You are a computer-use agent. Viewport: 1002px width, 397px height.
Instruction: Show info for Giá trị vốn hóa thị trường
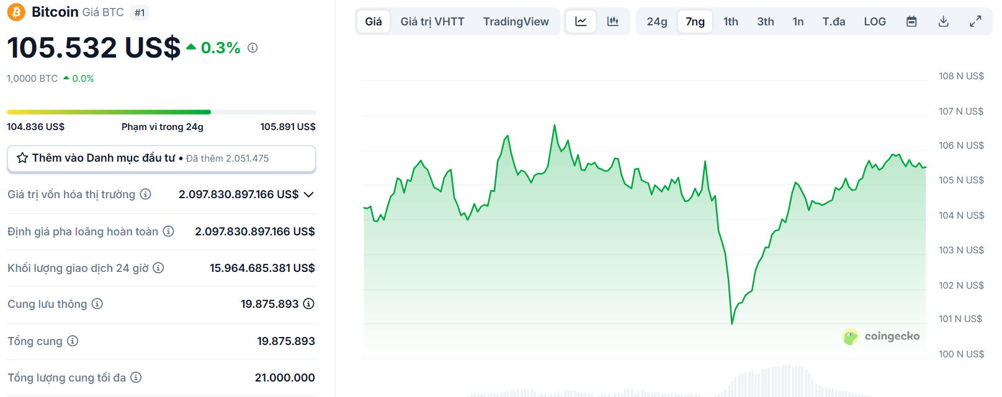(145, 194)
